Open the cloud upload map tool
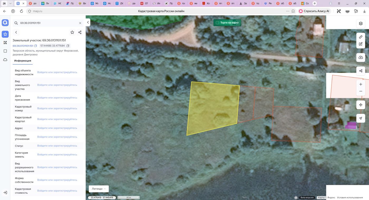Image resolution: width=369 pixels, height=200 pixels. pos(361,58)
